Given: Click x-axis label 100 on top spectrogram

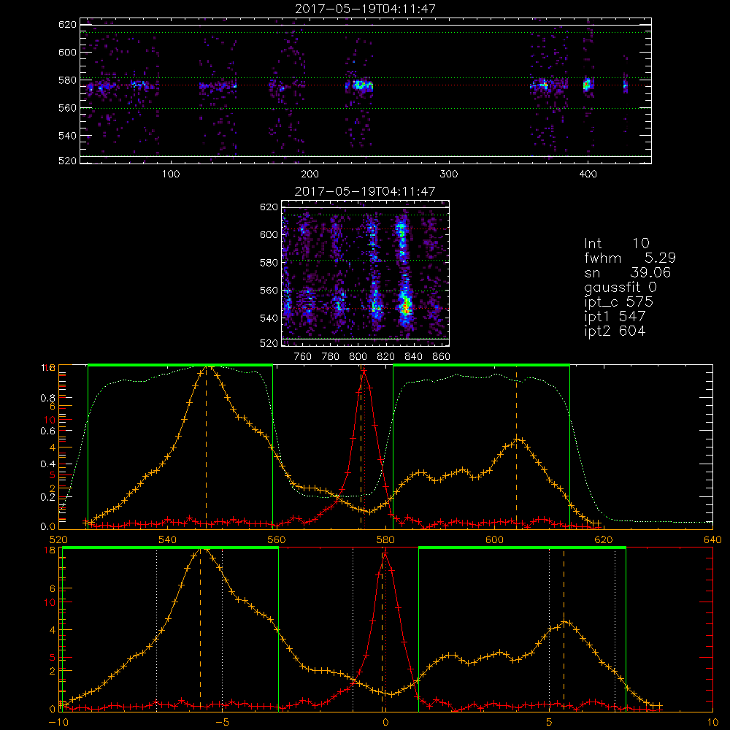Looking at the screenshot, I should [x=171, y=174].
